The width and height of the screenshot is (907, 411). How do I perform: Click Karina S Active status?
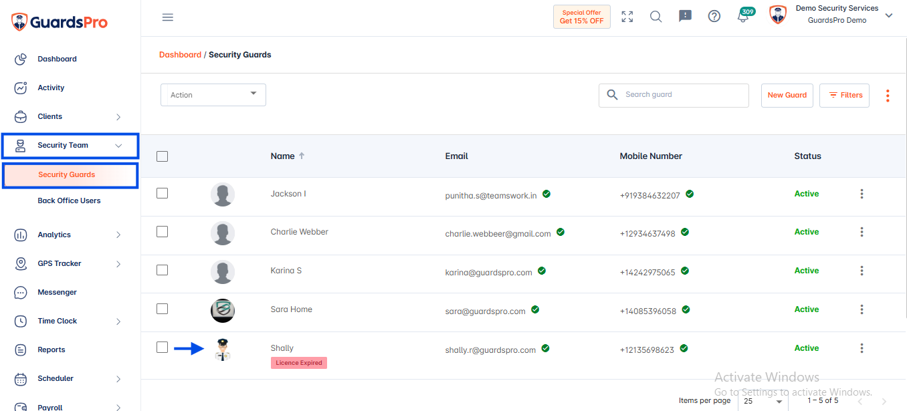pyautogui.click(x=807, y=271)
